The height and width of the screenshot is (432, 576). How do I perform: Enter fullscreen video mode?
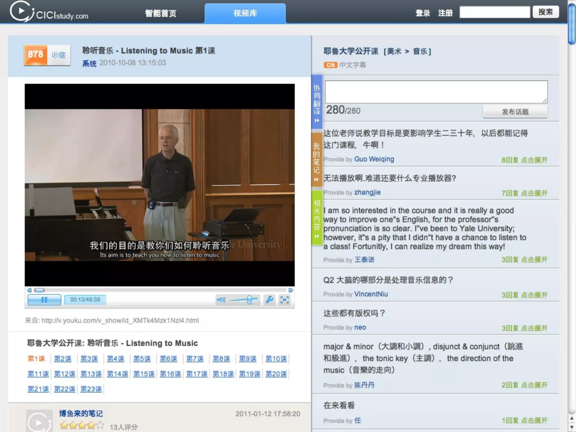click(x=285, y=300)
